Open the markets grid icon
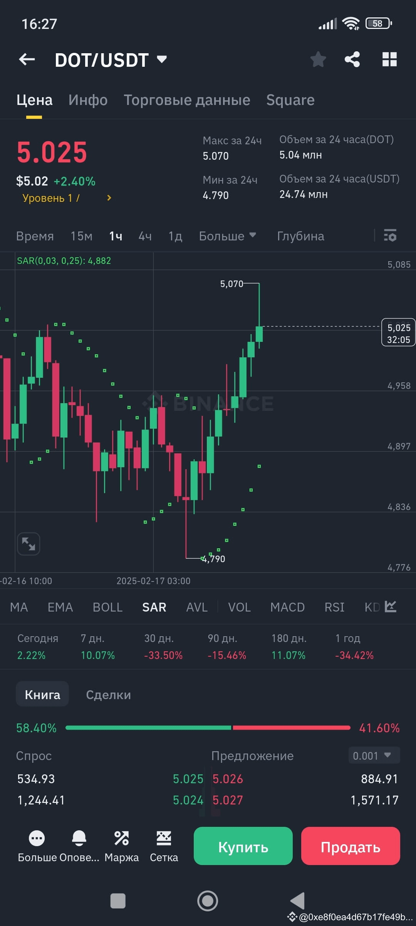 pos(389,59)
